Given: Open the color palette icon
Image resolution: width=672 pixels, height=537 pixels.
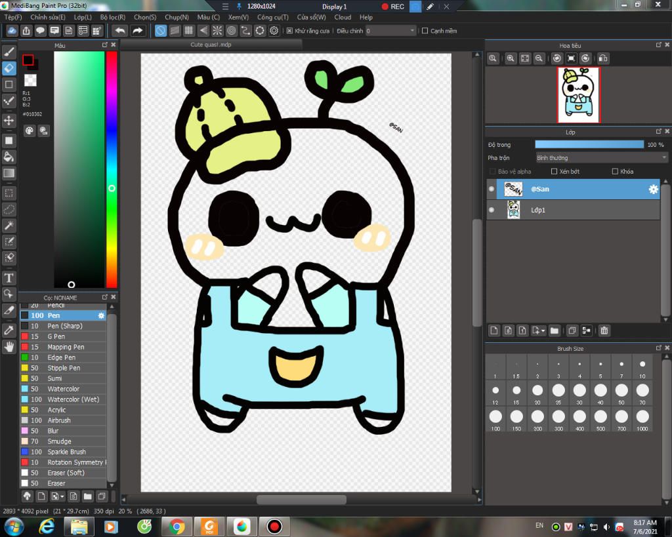Looking at the screenshot, I should pyautogui.click(x=29, y=131).
